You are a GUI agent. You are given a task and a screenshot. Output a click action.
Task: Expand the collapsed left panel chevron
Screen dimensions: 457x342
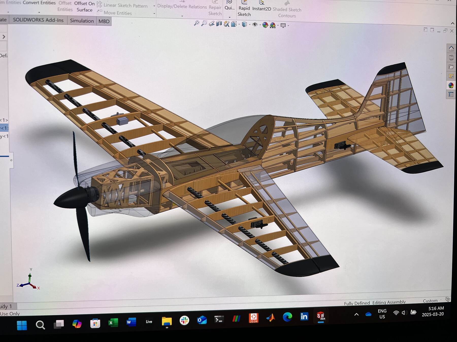(4, 37)
